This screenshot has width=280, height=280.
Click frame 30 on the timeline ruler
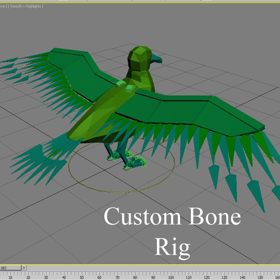pyautogui.click(x=46, y=277)
